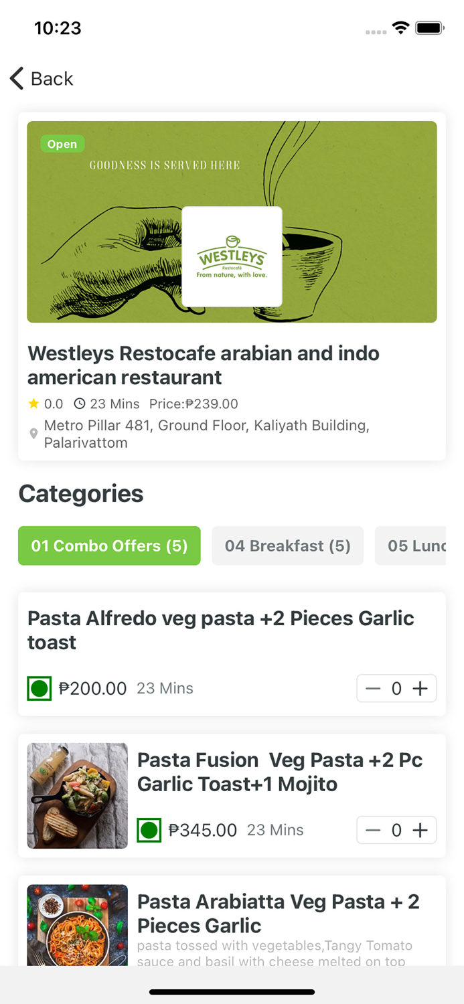Tap the veg indicator on Pasta Alfredo
The image size is (464, 1004).
(39, 688)
